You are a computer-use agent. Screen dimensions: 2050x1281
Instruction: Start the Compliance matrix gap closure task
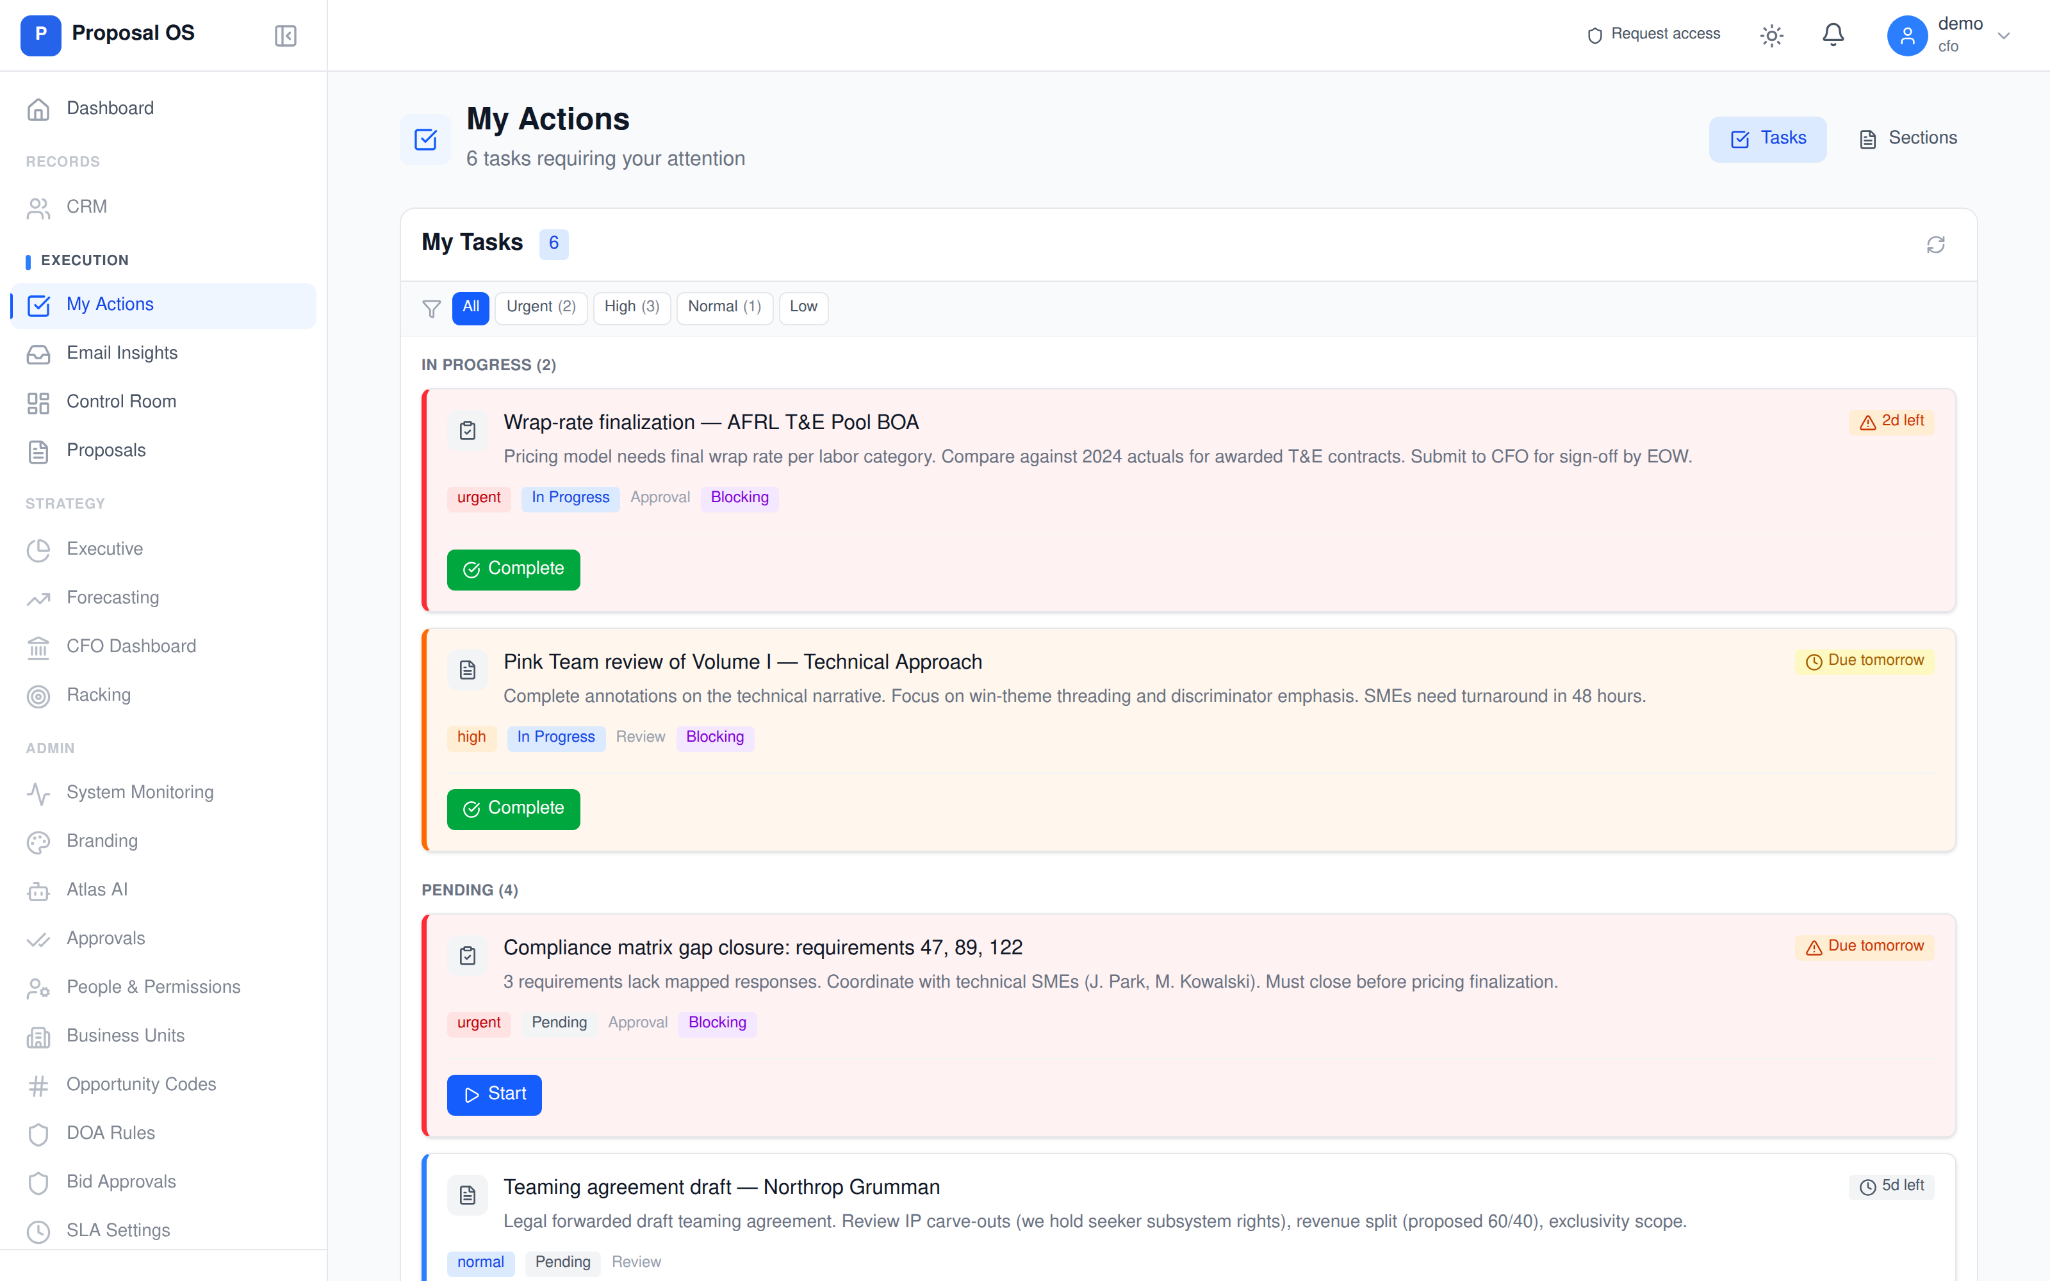(494, 1095)
